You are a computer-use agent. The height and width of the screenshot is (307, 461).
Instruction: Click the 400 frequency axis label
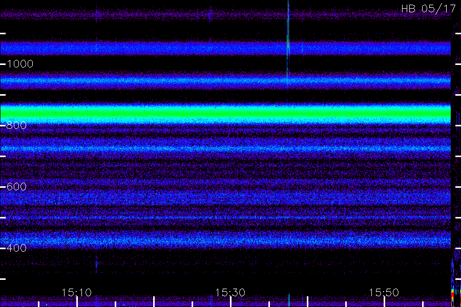(16, 248)
